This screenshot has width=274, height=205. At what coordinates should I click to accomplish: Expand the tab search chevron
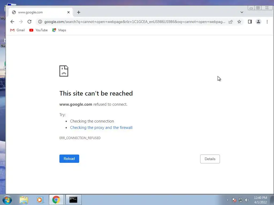click(242, 12)
